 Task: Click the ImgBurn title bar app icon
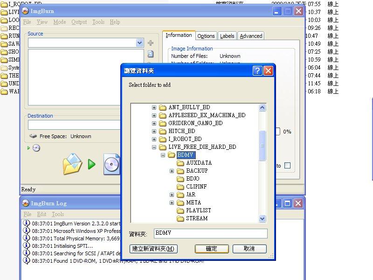(25, 11)
